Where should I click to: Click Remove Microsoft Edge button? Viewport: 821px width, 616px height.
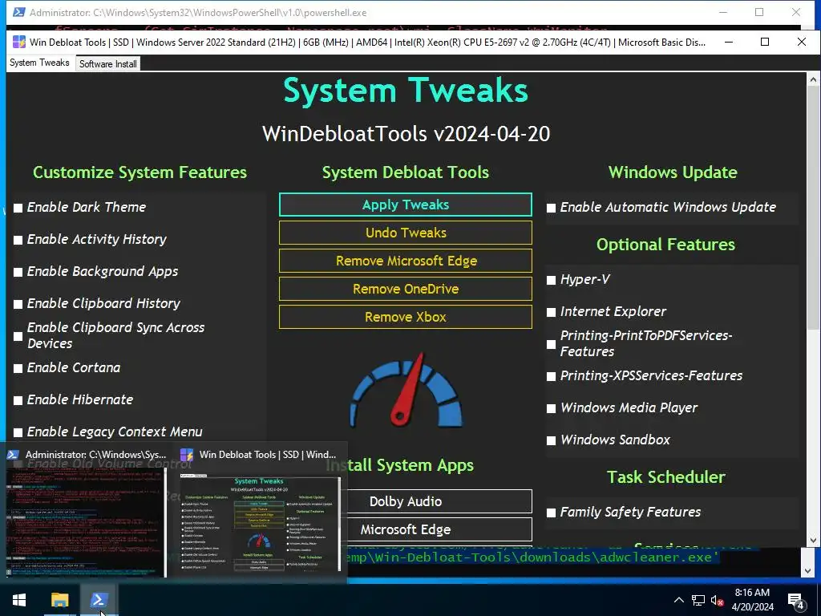tap(405, 261)
